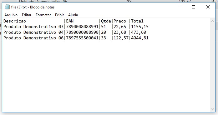The width and height of the screenshot is (218, 115).
Task: Click the scrollbar up arrow
Action: [x=212, y=21]
